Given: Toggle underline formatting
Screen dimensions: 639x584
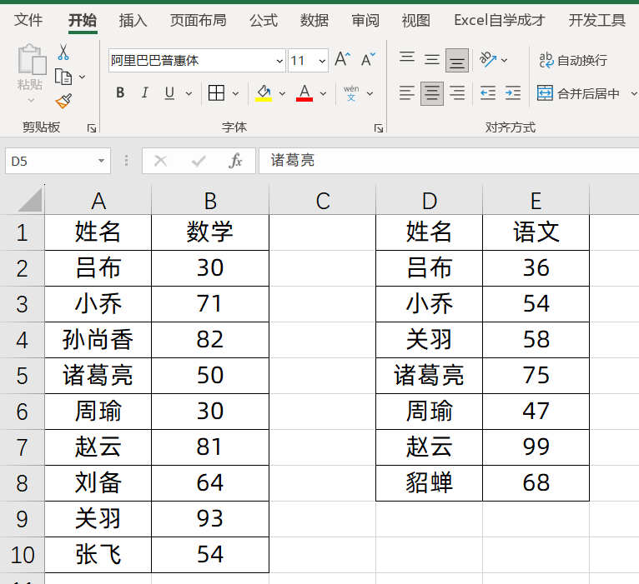Looking at the screenshot, I should pyautogui.click(x=169, y=93).
